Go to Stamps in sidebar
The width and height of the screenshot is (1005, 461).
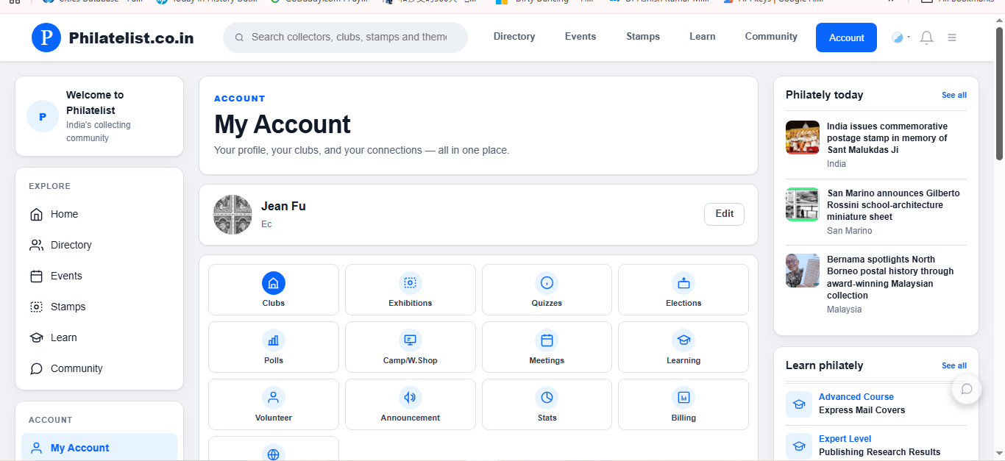[99, 307]
